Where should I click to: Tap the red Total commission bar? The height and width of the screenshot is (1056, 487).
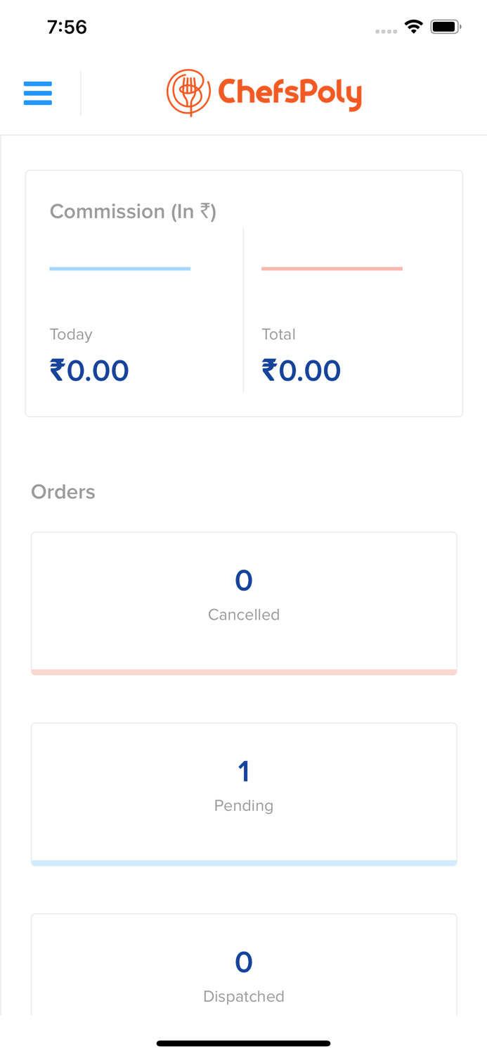coord(332,268)
